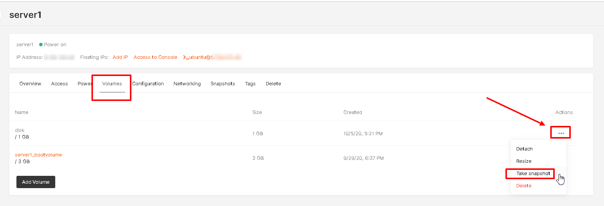Click the Created column header
The height and width of the screenshot is (206, 604).
353,112
